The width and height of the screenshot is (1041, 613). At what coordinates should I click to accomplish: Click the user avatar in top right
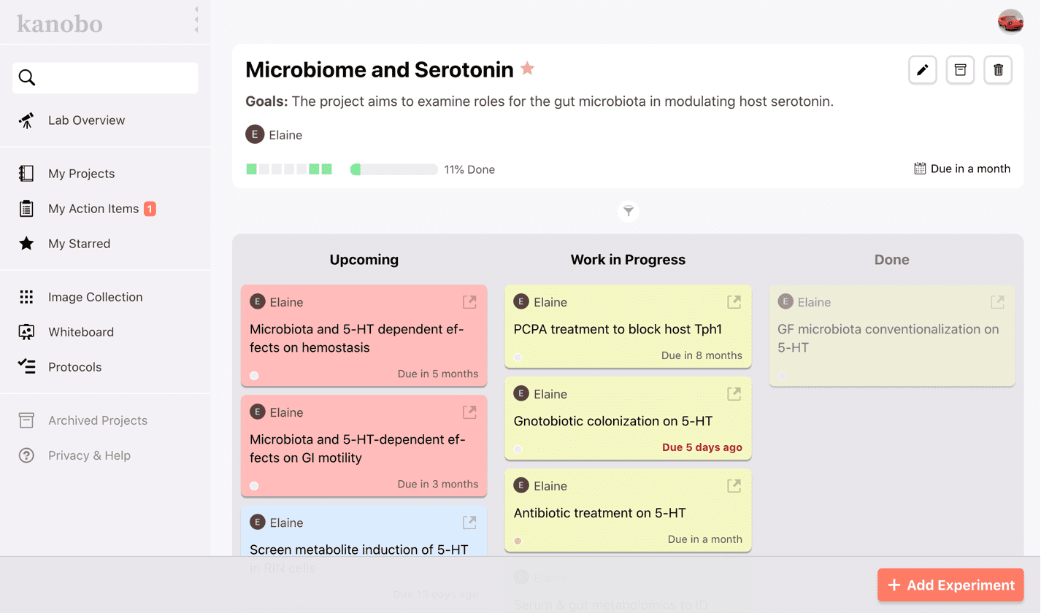(x=1010, y=22)
